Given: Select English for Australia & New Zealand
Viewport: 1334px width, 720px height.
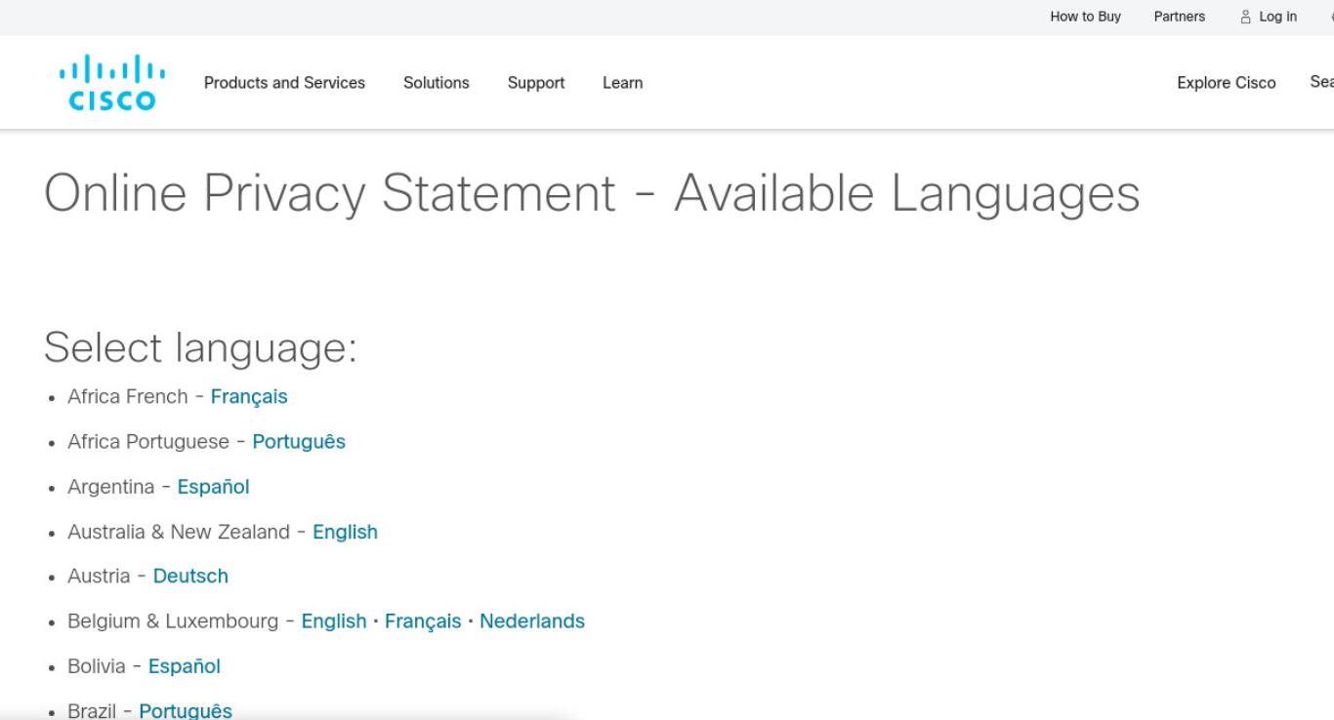Looking at the screenshot, I should pyautogui.click(x=345, y=532).
